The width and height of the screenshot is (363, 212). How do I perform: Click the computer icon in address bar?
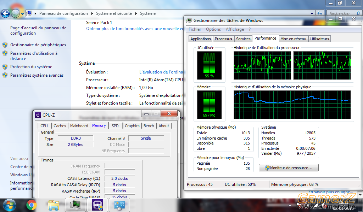pyautogui.click(x=29, y=13)
